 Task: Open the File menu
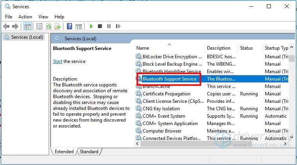[x=9, y=17]
